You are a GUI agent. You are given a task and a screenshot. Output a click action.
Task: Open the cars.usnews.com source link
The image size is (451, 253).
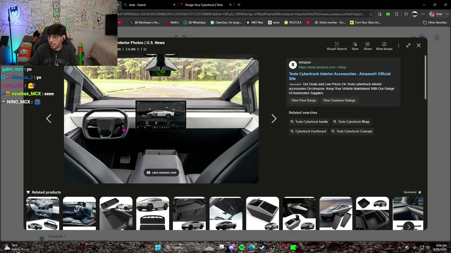tap(161, 173)
